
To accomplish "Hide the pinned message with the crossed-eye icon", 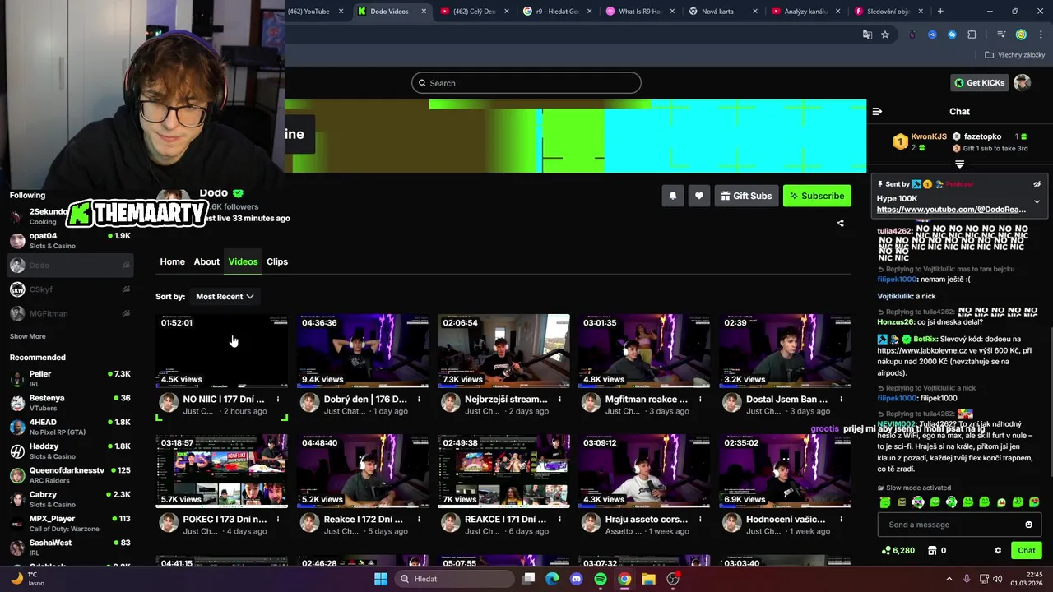I will 1037,184.
